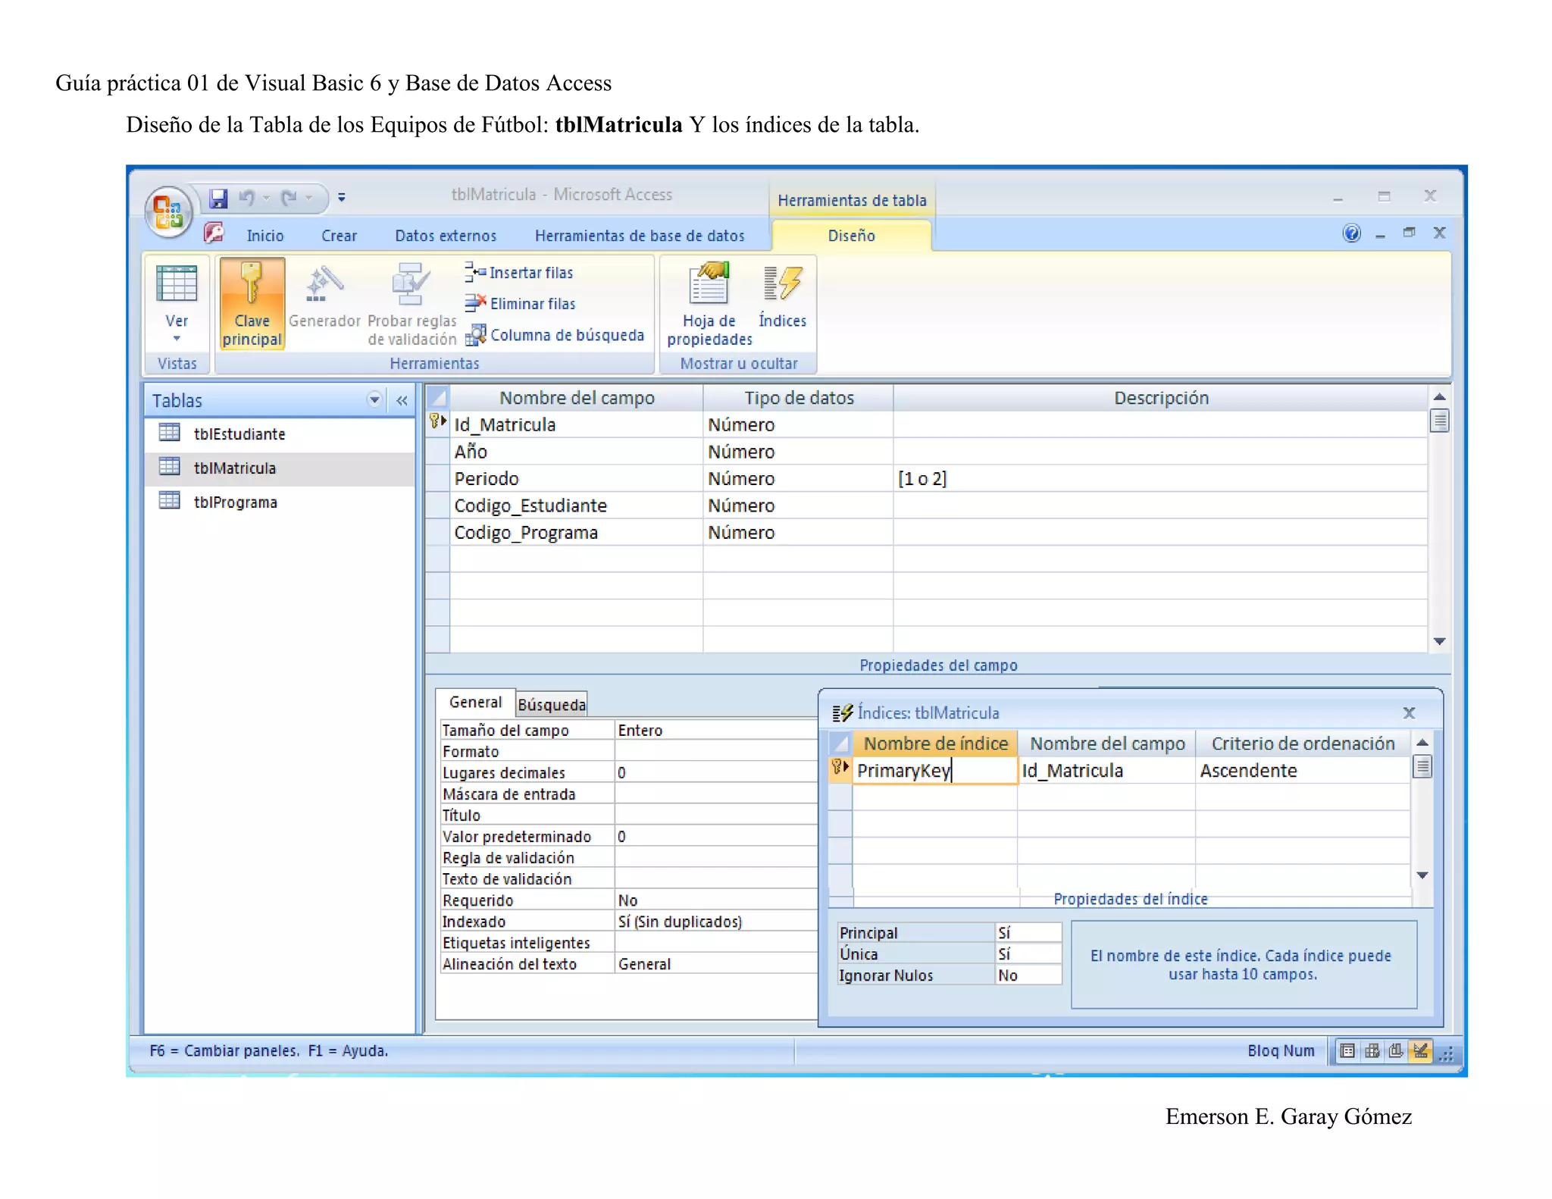Click the [1 o 2] description cell
Screen dimensions: 1552x1199
pos(1160,478)
